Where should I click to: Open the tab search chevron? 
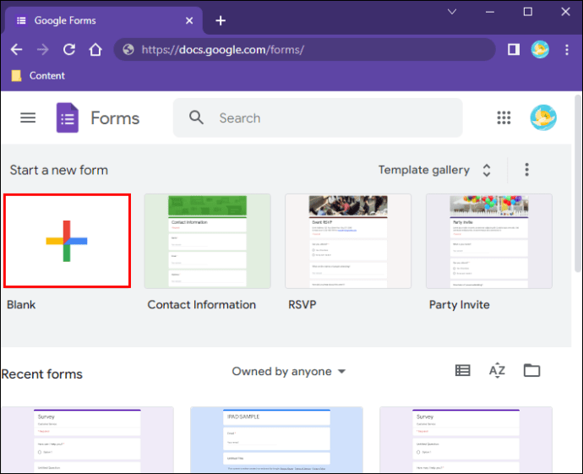click(452, 12)
